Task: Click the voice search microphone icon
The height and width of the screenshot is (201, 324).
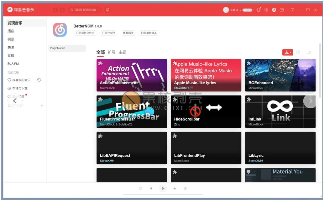Action: pos(107,10)
